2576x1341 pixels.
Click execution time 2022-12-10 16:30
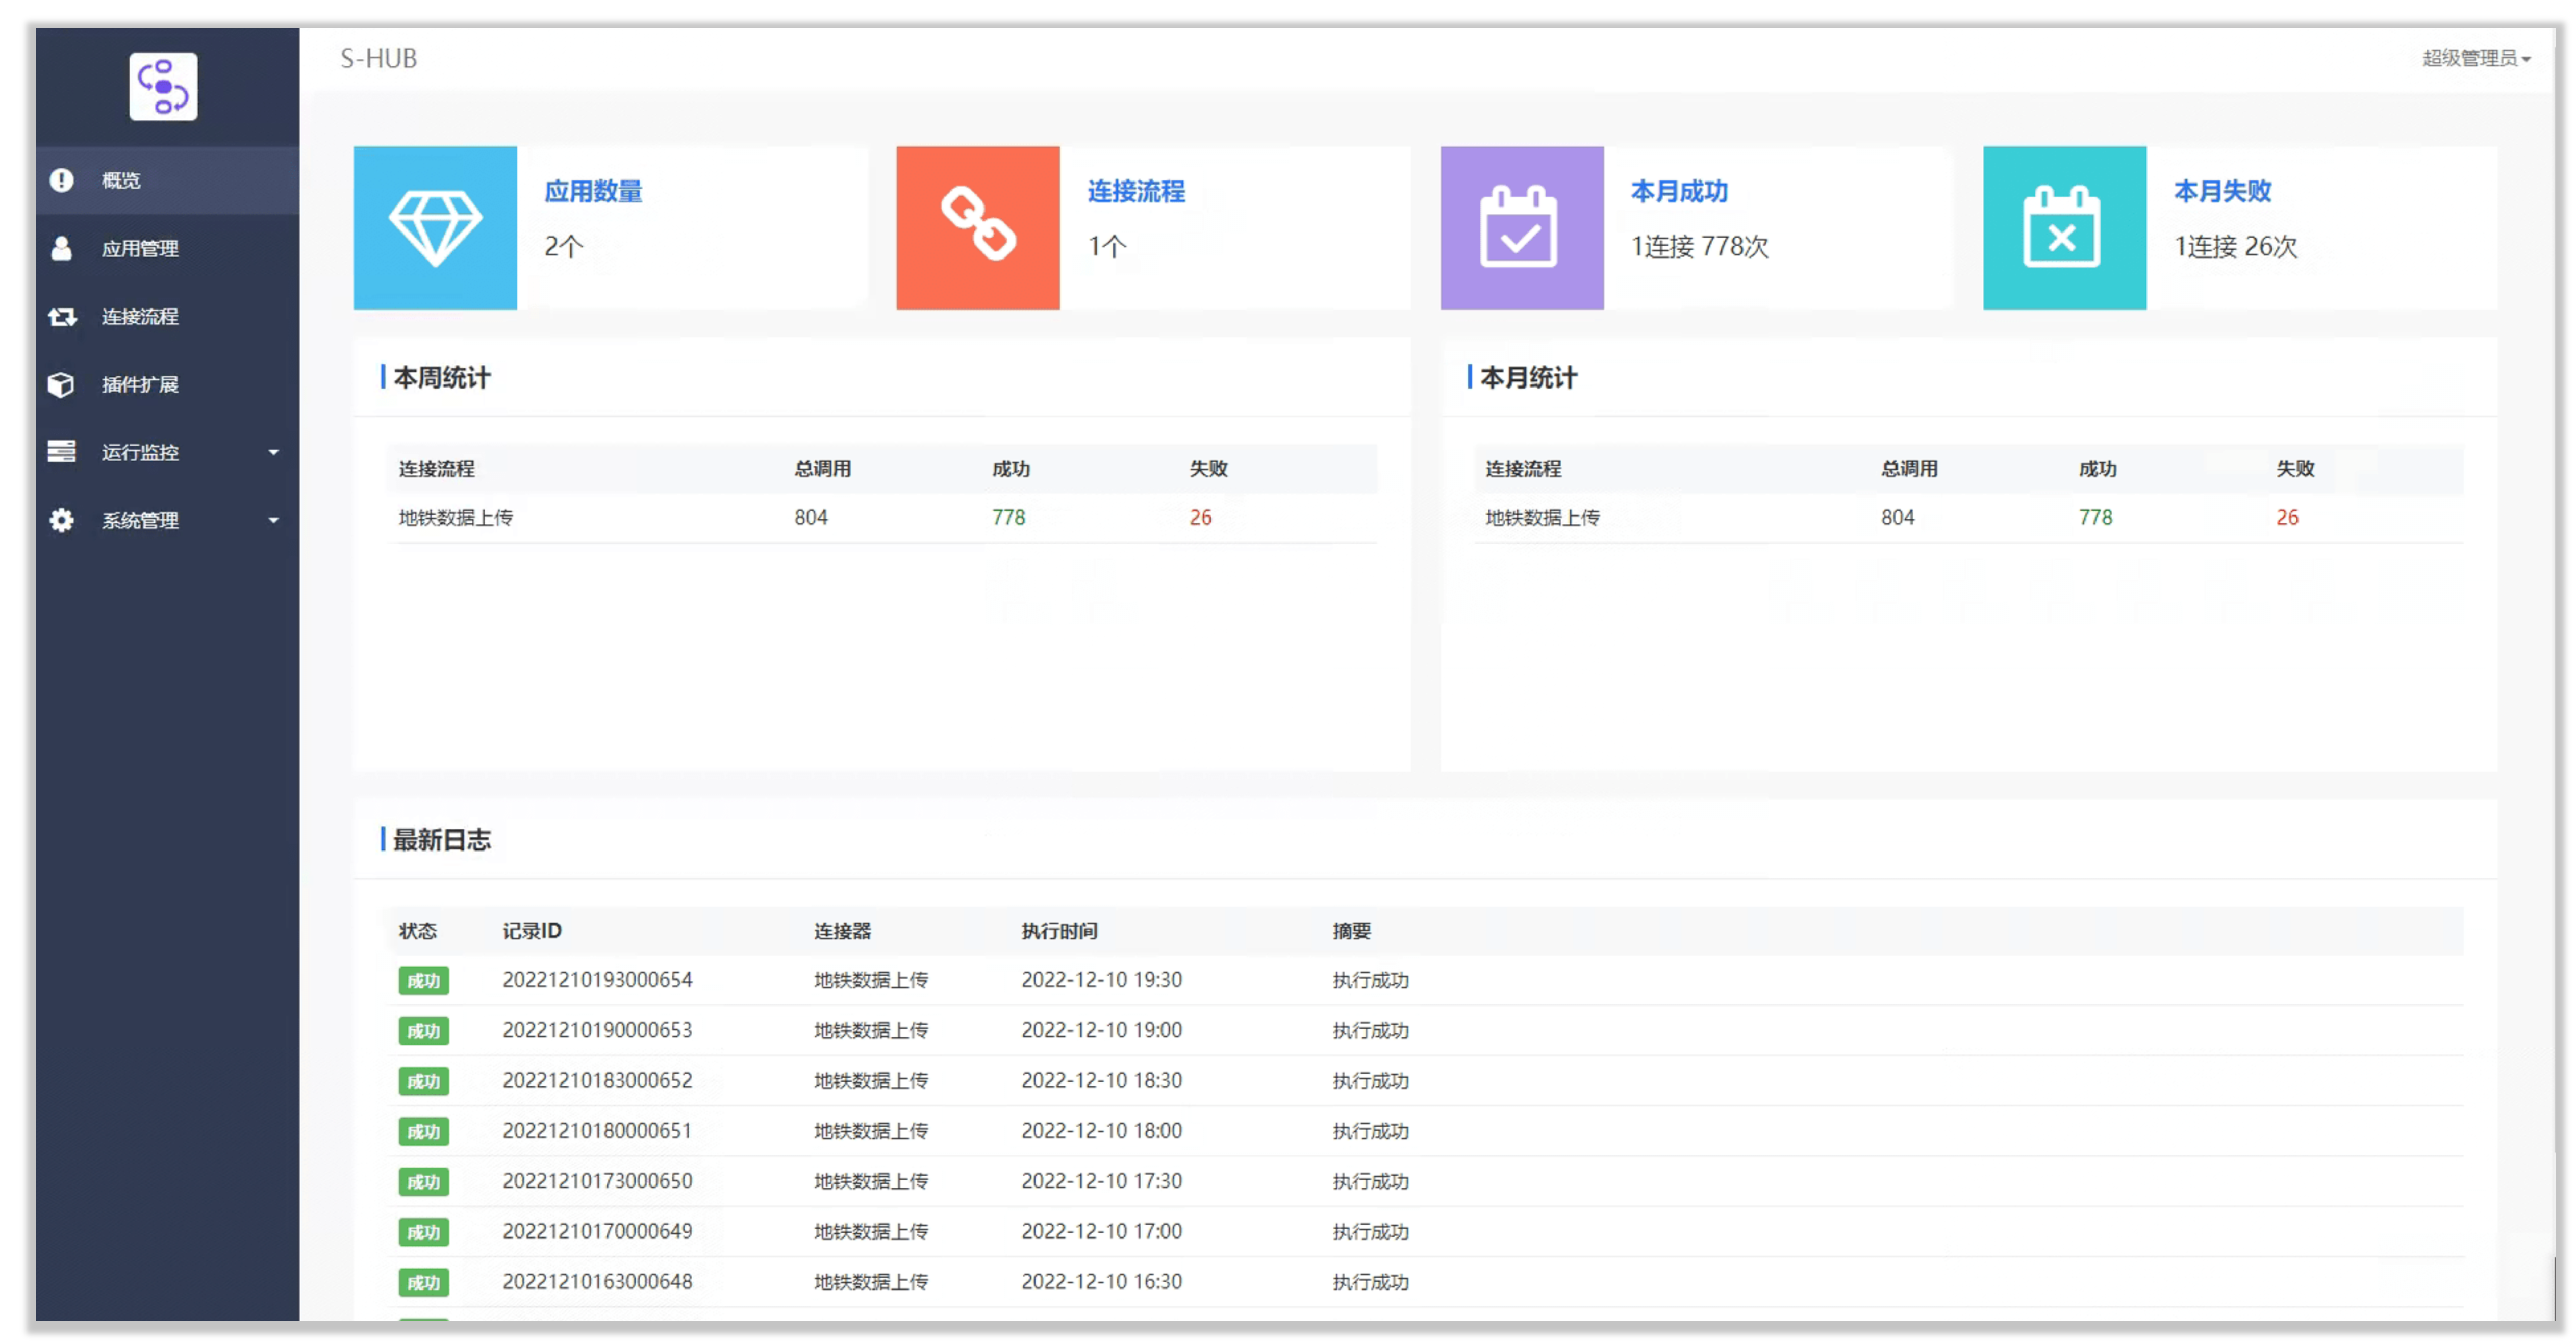[x=1102, y=1282]
